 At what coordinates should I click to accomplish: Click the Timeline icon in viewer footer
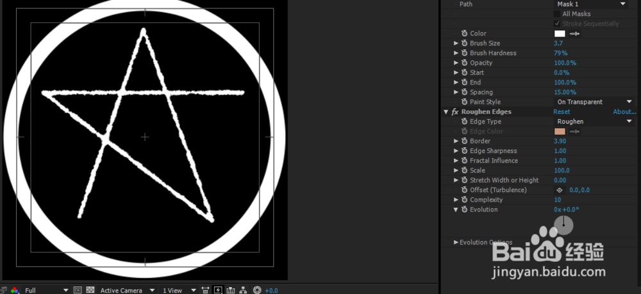[x=231, y=290]
